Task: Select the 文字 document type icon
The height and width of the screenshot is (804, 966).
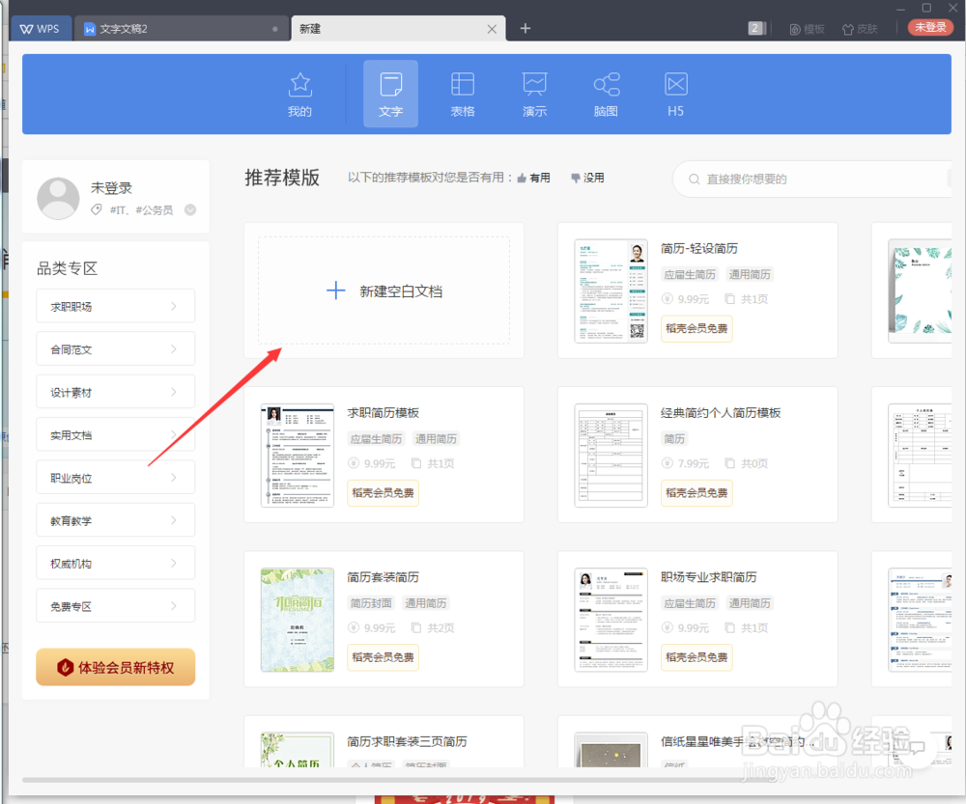Action: pyautogui.click(x=390, y=95)
